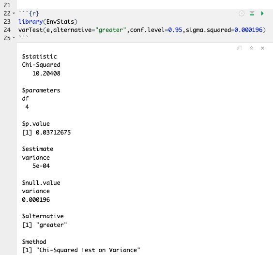Select $statistic heading in output
273x255 pixels.
coord(39,57)
